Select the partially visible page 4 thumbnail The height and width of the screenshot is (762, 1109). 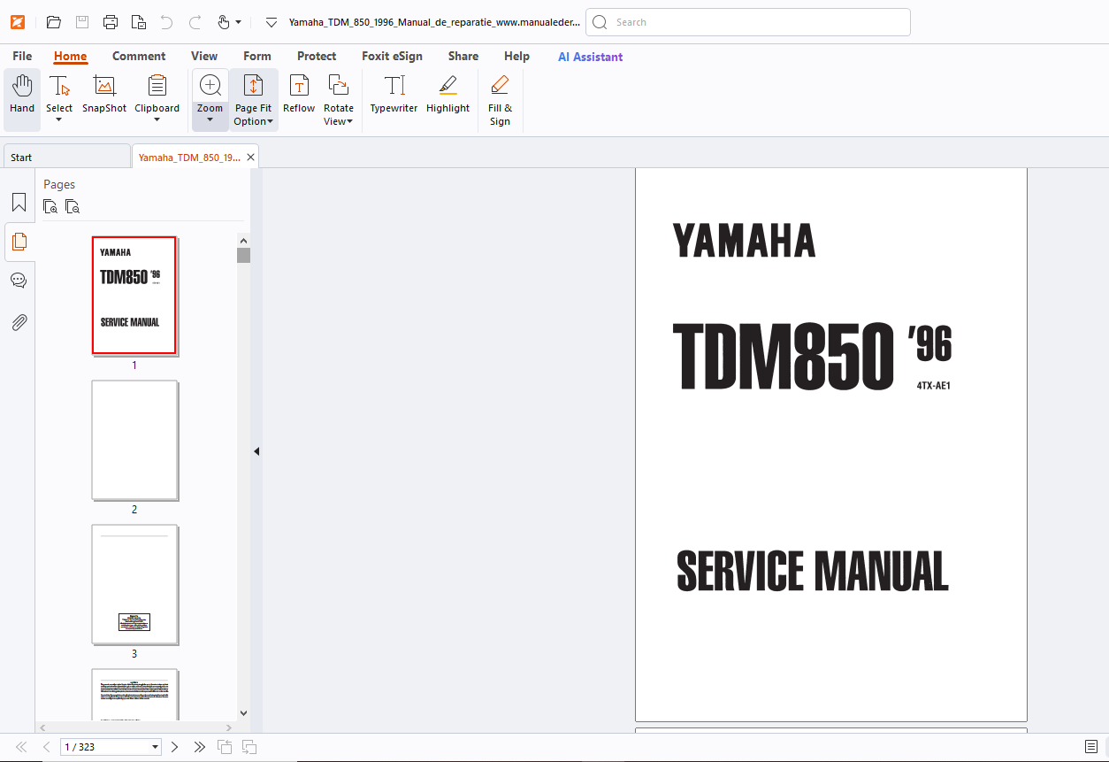point(134,695)
